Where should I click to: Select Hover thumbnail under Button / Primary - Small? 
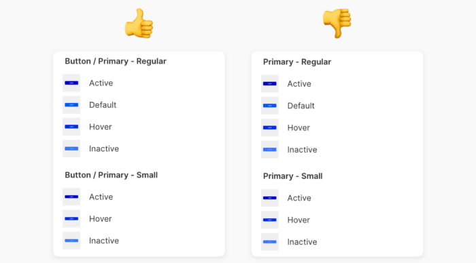click(71, 218)
